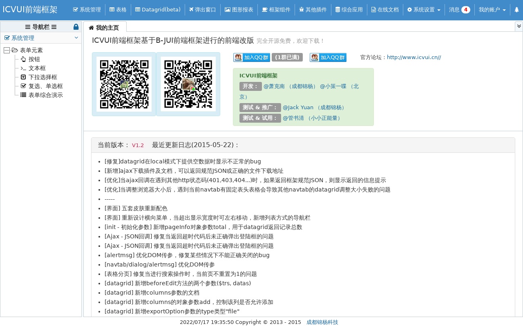
Task: Click the terminal icon beside 文本框
Action: coord(23,68)
